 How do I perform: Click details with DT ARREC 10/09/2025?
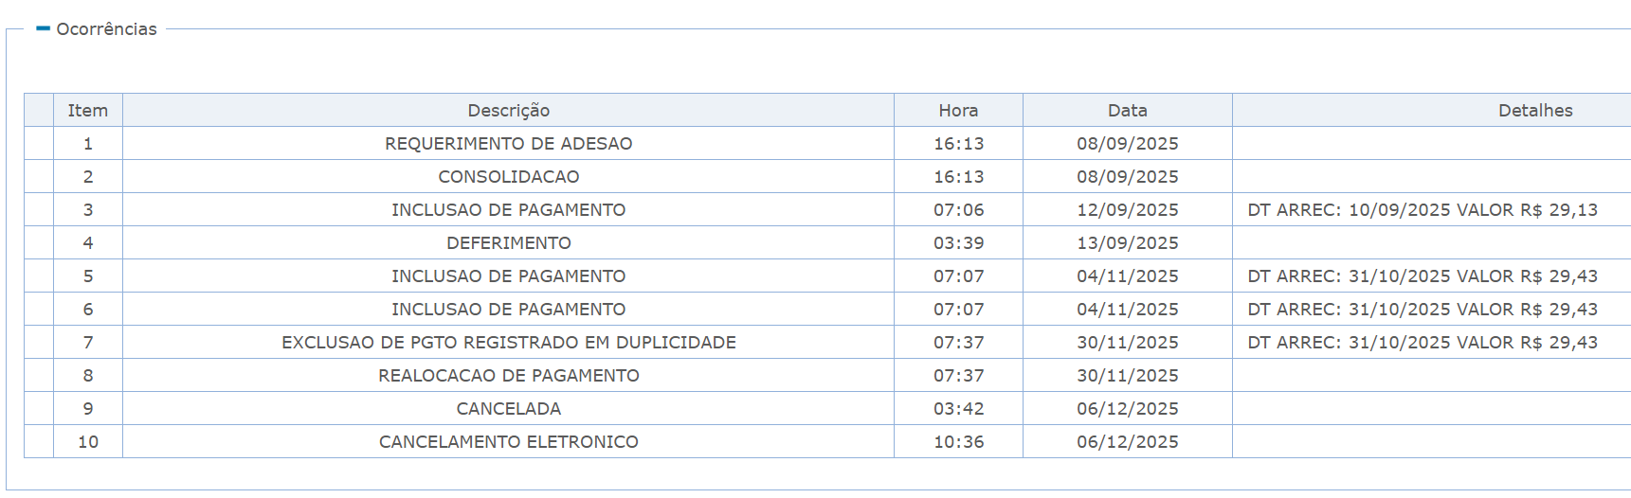pos(1423,210)
